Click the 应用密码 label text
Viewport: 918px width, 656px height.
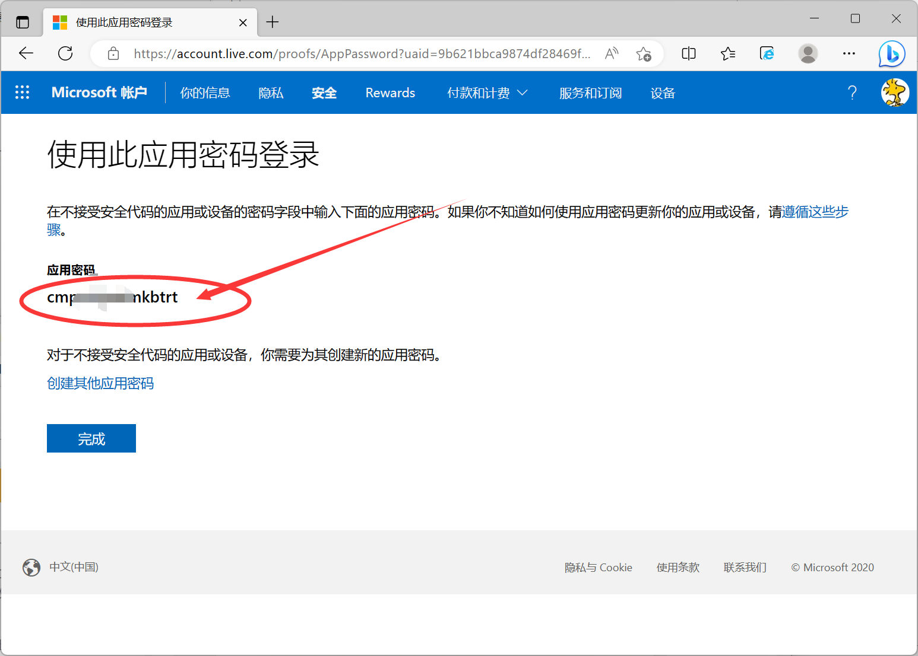71,270
